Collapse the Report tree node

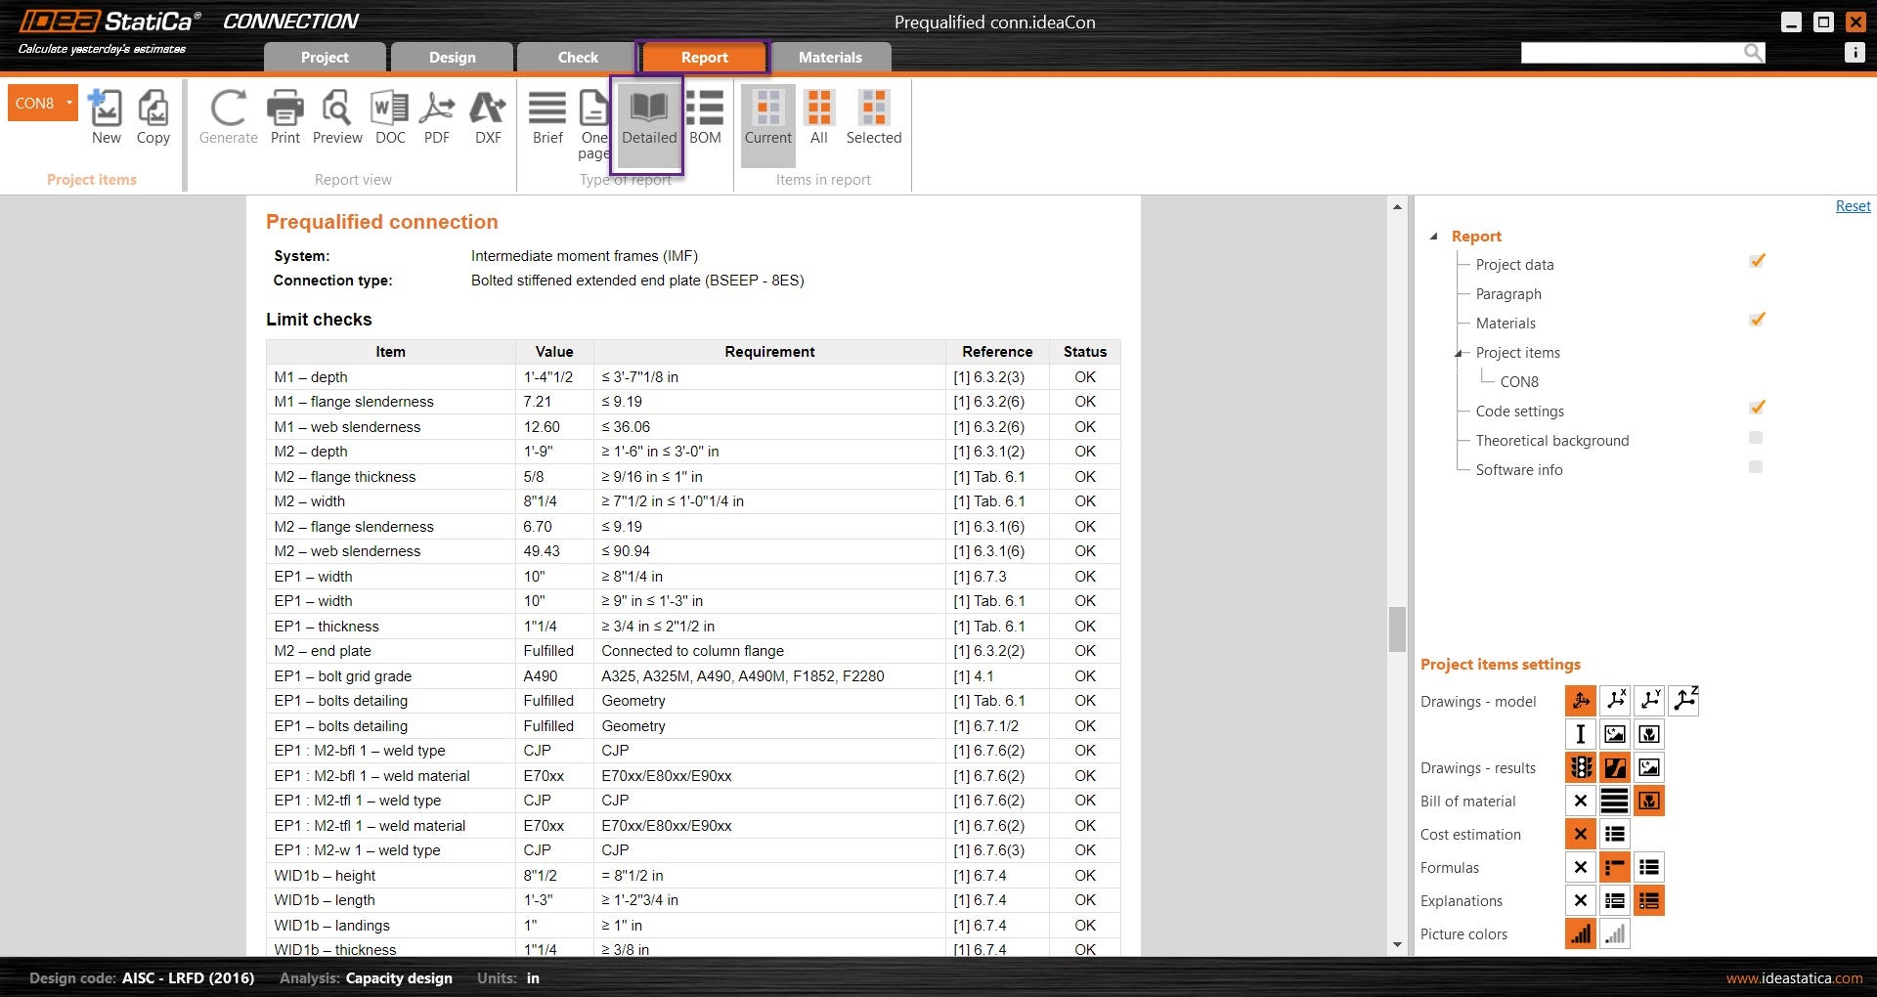(1434, 237)
